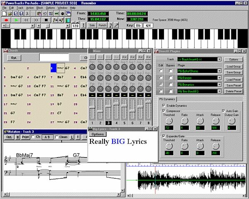Select the PG Dynamics tab

(x=167, y=99)
